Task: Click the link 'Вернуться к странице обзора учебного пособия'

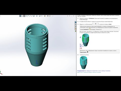Action: point(89,72)
